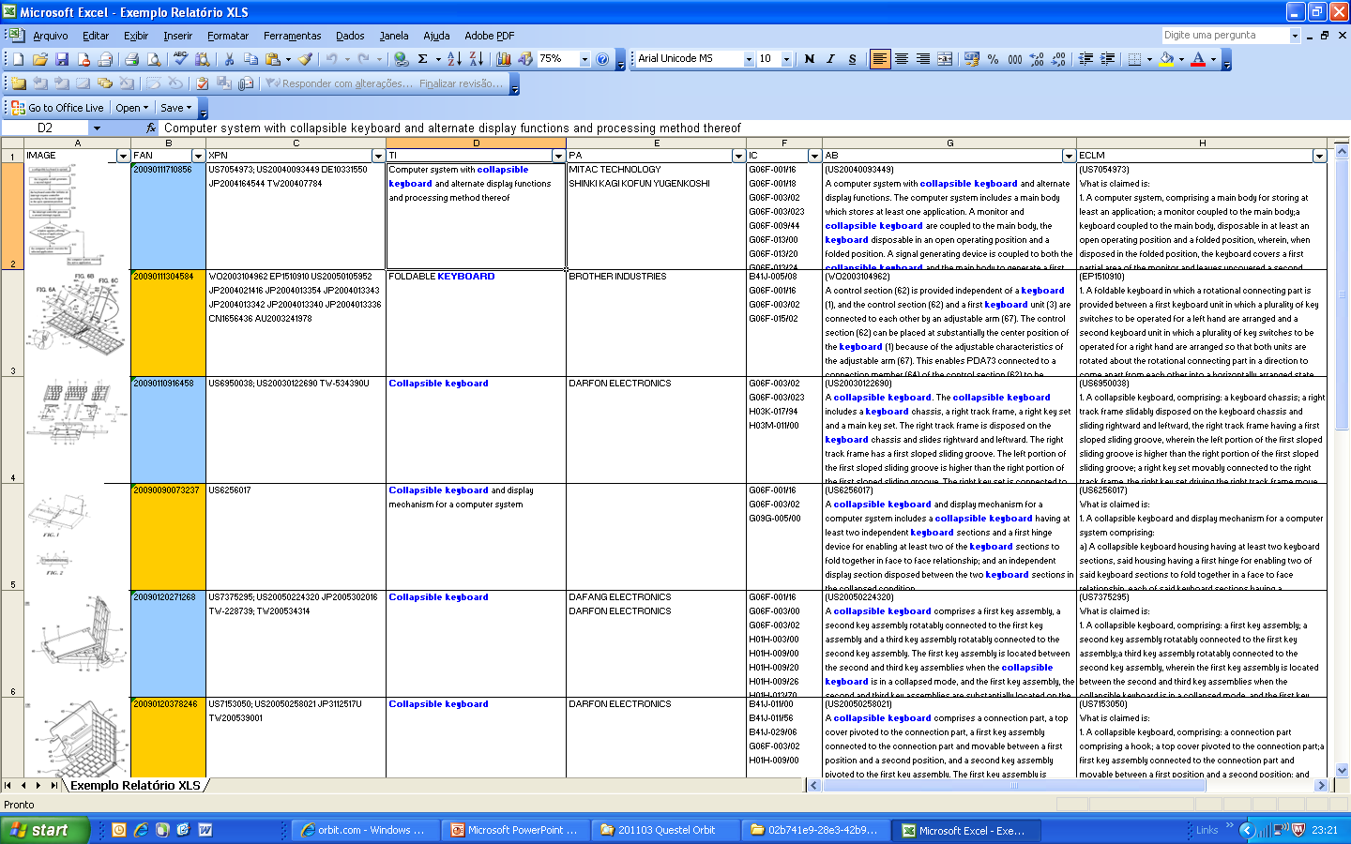Expand the XPN column filter dropdown
The width and height of the screenshot is (1351, 844).
pyautogui.click(x=378, y=156)
